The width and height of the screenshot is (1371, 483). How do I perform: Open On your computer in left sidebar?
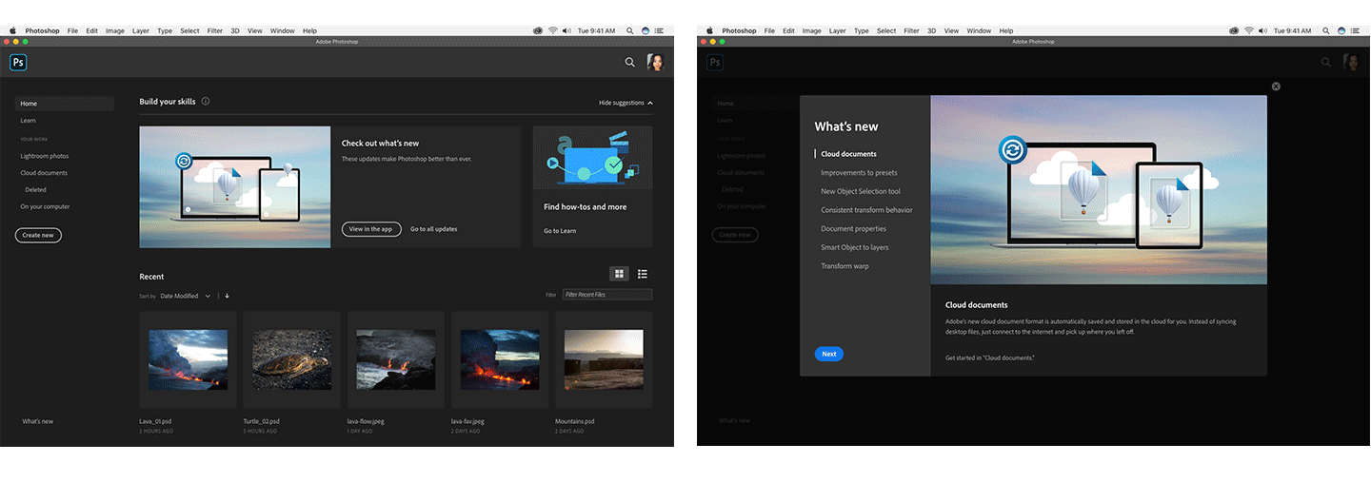click(45, 206)
